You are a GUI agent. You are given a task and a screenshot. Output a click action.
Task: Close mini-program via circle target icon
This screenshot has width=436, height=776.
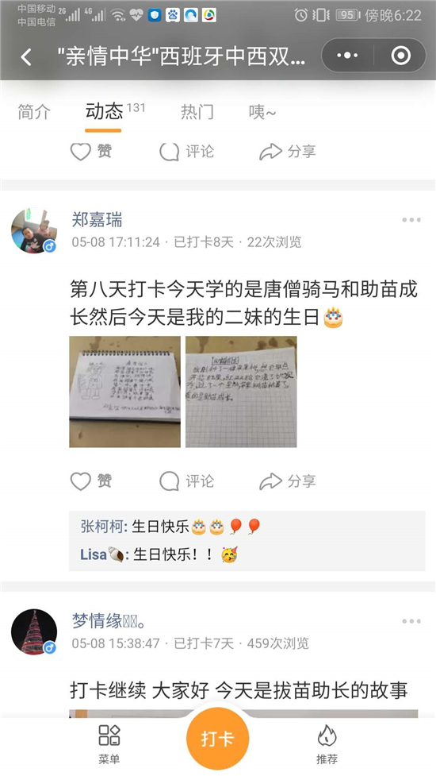(x=400, y=56)
